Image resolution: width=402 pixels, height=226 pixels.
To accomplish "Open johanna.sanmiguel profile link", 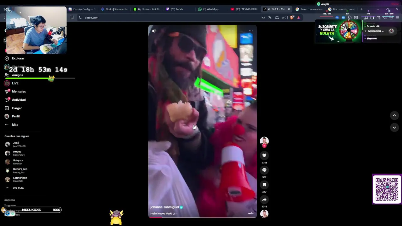I will (x=165, y=207).
